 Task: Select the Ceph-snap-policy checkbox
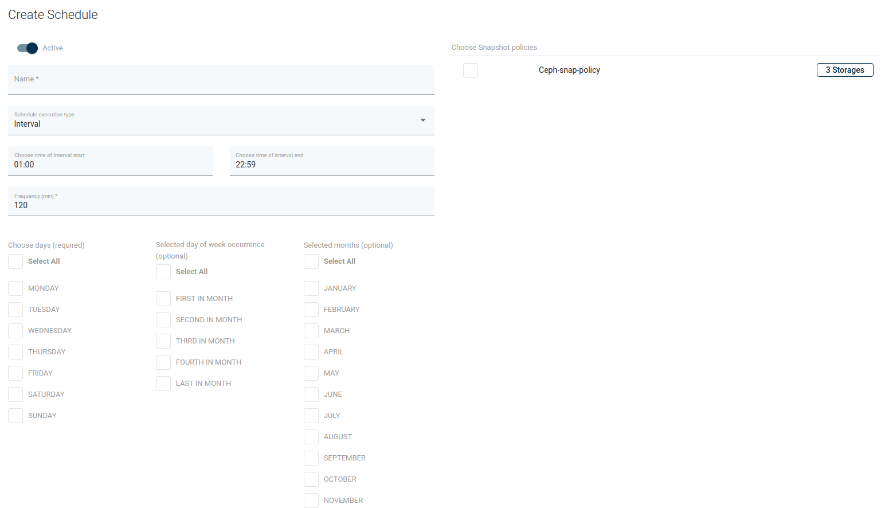[471, 71]
